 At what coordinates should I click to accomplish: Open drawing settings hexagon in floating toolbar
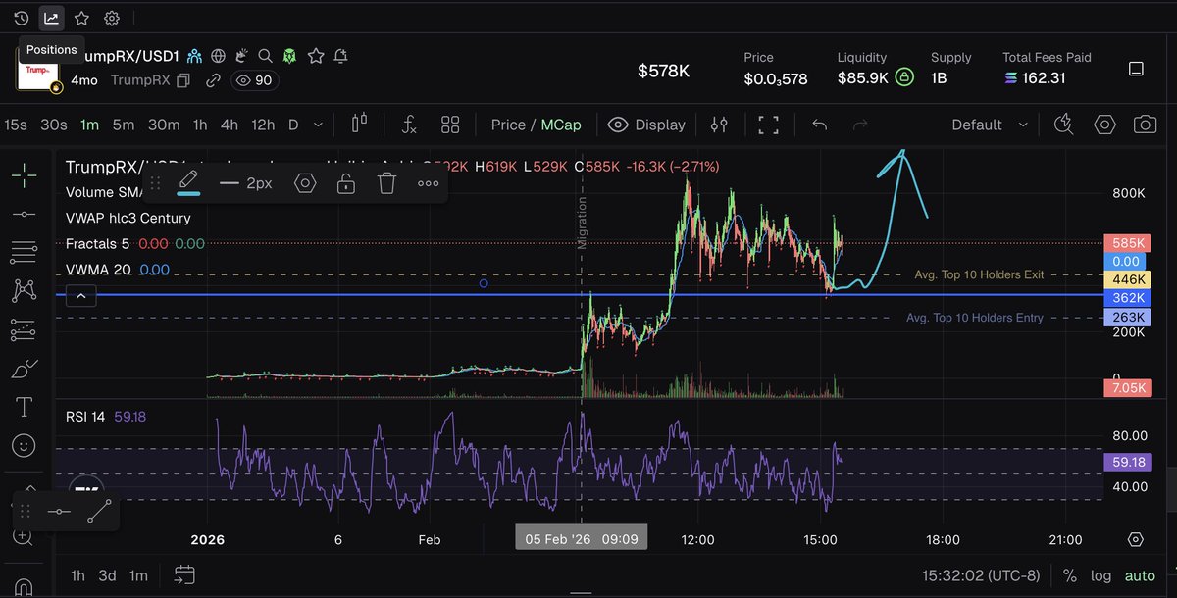(x=305, y=183)
